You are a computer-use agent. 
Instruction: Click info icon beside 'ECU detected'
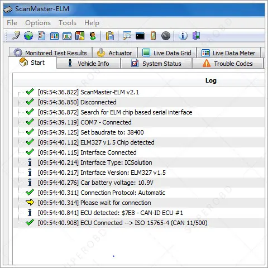30,213
